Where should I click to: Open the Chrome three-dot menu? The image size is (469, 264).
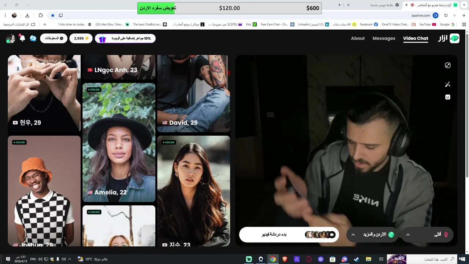[x=5, y=15]
